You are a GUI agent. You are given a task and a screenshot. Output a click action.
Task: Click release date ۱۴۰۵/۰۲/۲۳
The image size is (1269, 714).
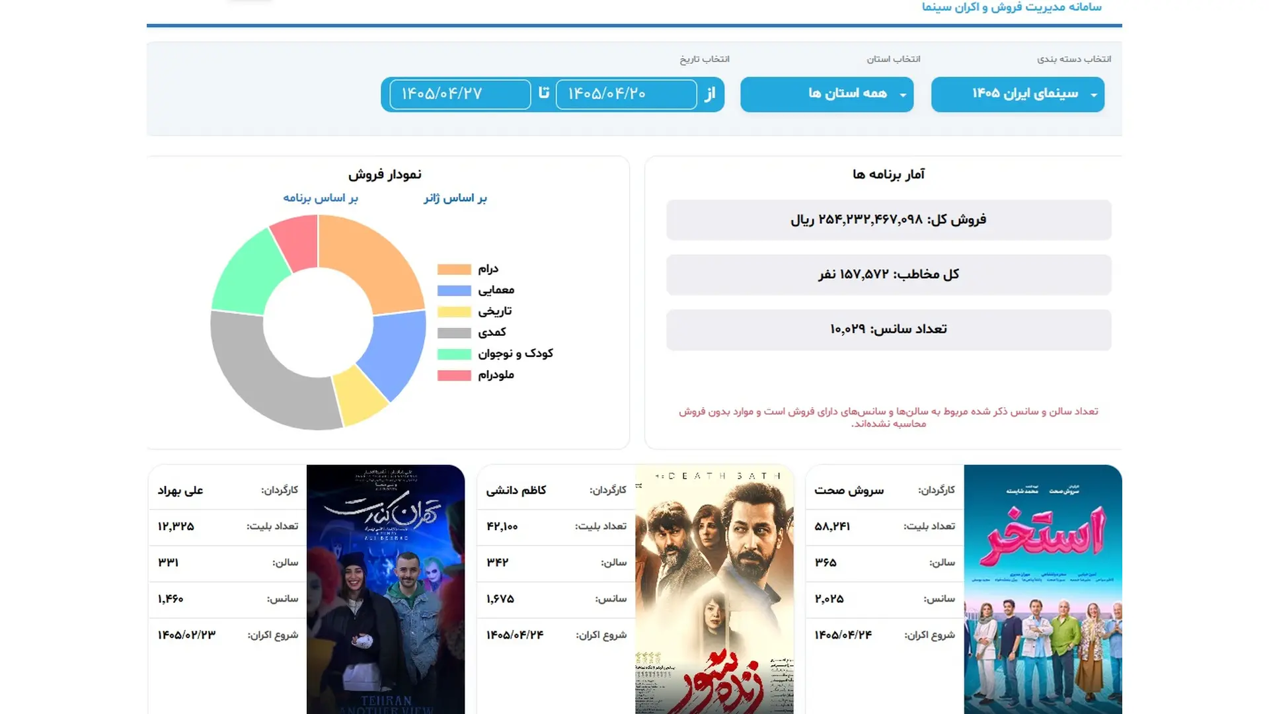point(186,635)
